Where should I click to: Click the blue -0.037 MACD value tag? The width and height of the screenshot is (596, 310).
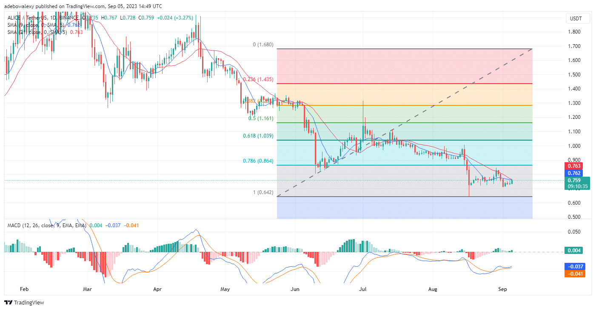pos(576,267)
